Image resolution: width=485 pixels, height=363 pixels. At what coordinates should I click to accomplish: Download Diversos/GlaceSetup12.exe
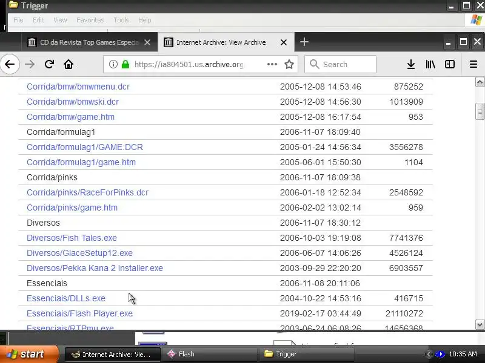(79, 253)
